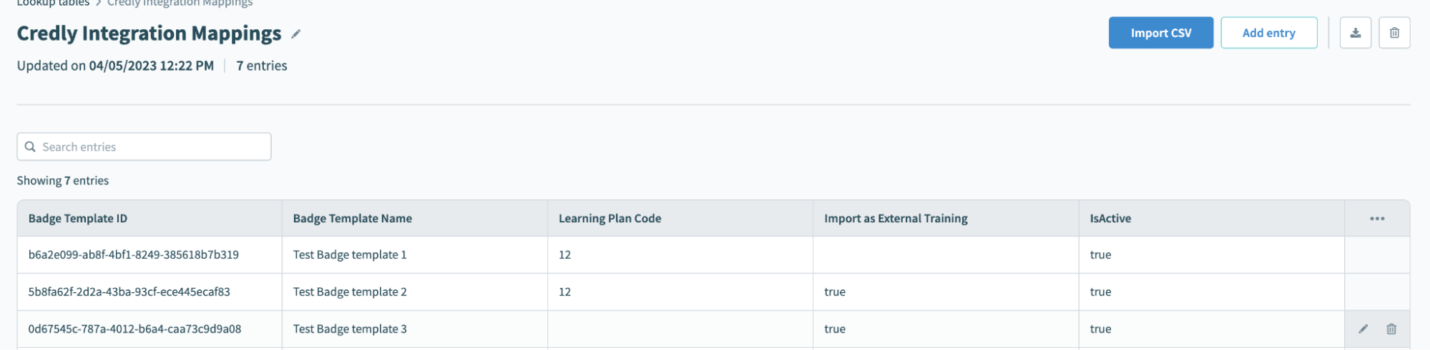Edit the Test Badge template 3 row

[1363, 329]
